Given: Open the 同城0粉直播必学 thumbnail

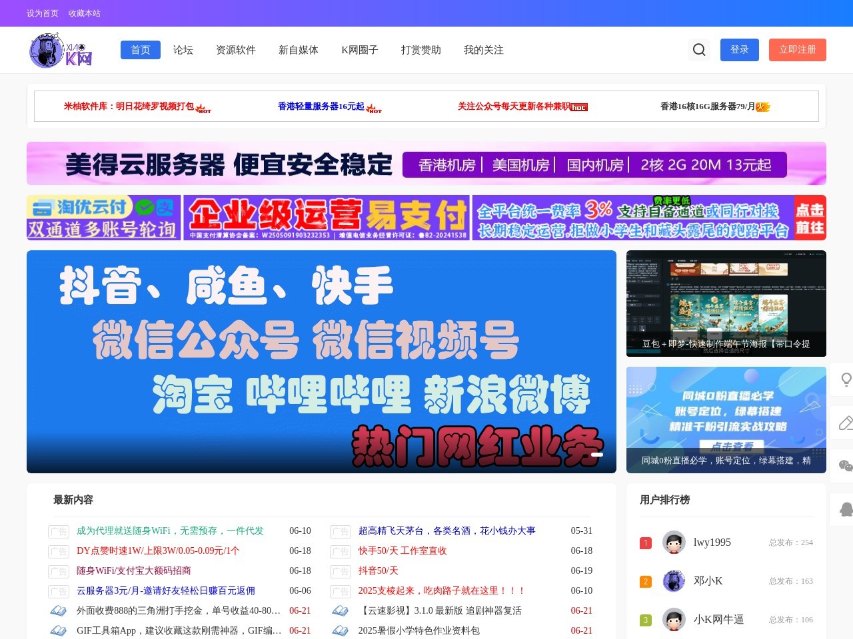Looking at the screenshot, I should pos(726,420).
